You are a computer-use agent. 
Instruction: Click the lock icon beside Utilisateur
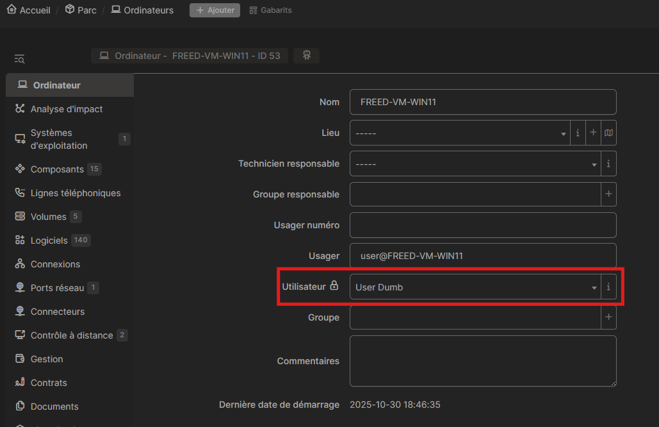[x=334, y=287]
